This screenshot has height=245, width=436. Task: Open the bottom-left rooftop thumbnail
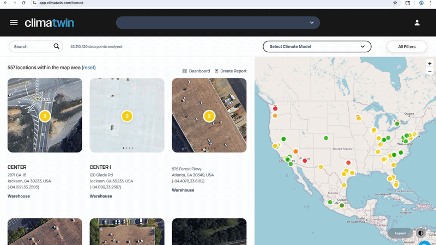(45, 232)
